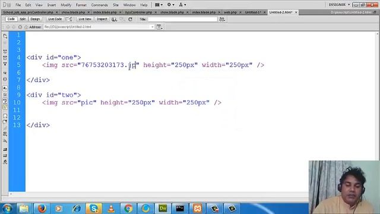Click into the Title input field
Viewport: 380px width, 214px height.
tap(182, 19)
